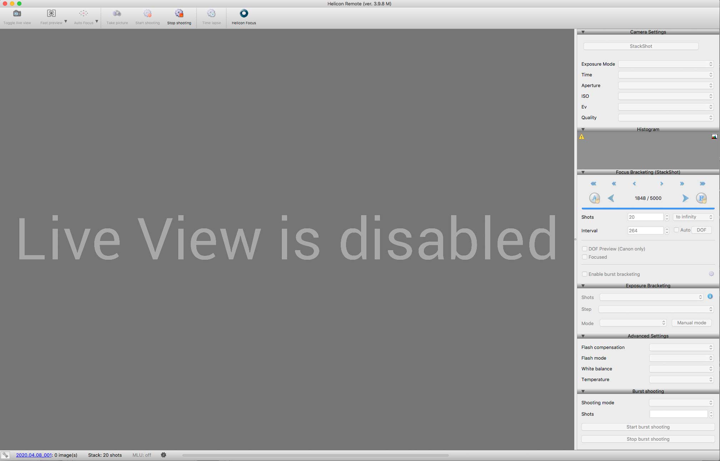720x461 pixels.
Task: Open the 2020.04.08_001 folder link
Action: pos(34,455)
